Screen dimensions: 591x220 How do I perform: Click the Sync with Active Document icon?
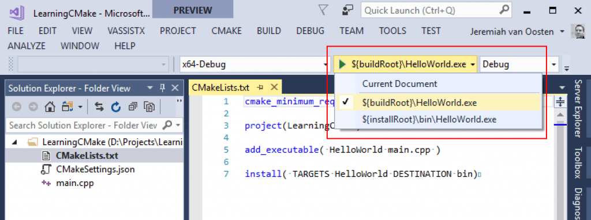[x=99, y=107]
